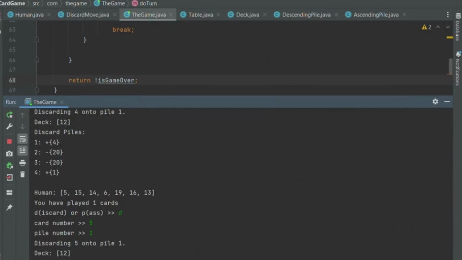462x260 pixels.
Task: Print the console output
Action: pos(22,163)
